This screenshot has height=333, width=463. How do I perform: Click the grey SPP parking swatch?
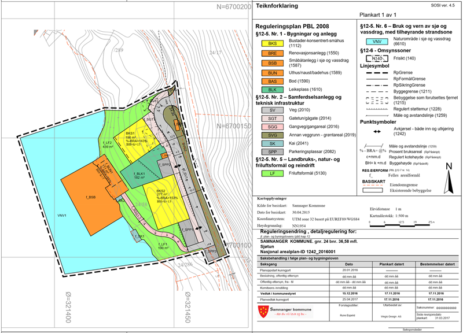(272, 153)
